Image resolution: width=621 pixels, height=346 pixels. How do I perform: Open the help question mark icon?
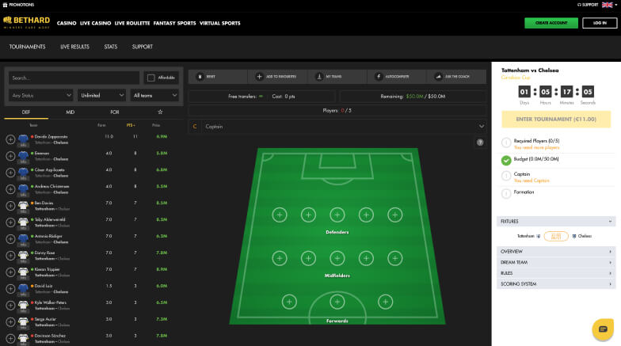tap(480, 143)
